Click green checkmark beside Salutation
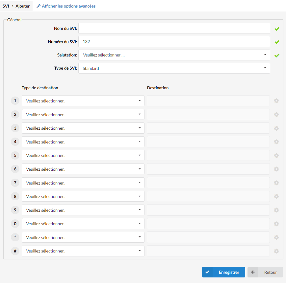 click(277, 55)
